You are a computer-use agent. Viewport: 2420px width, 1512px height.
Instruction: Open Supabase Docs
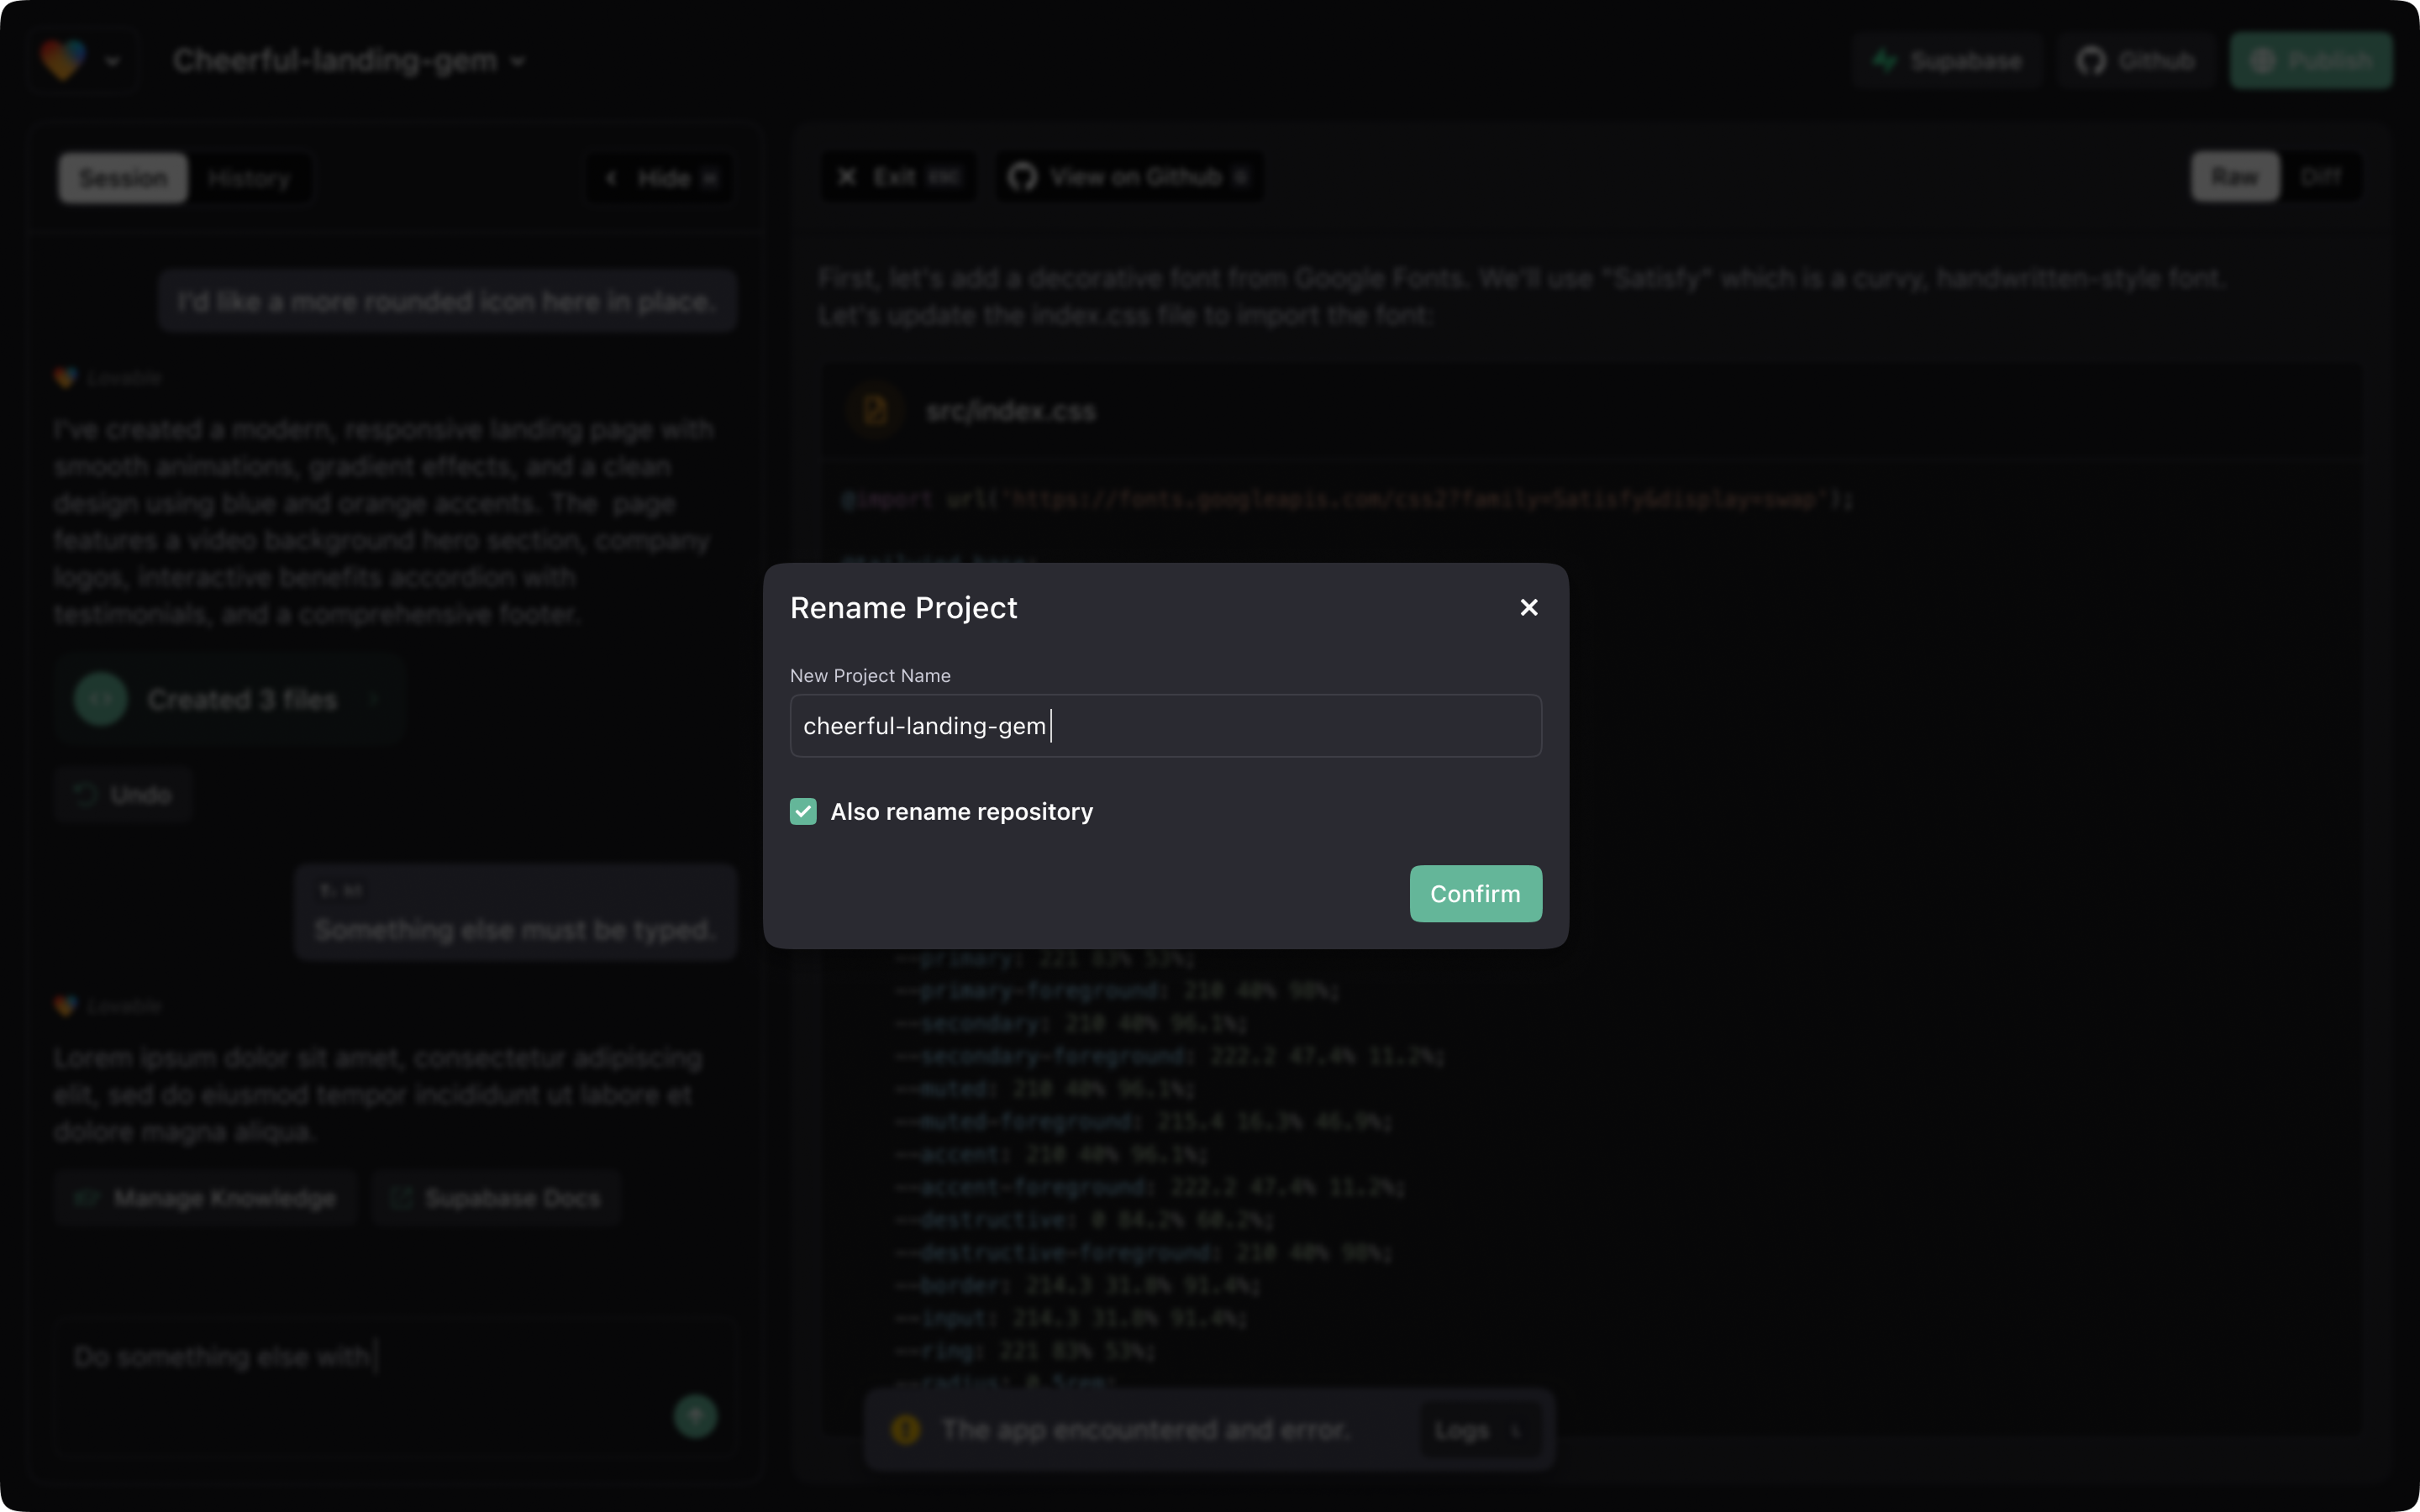(497, 1198)
